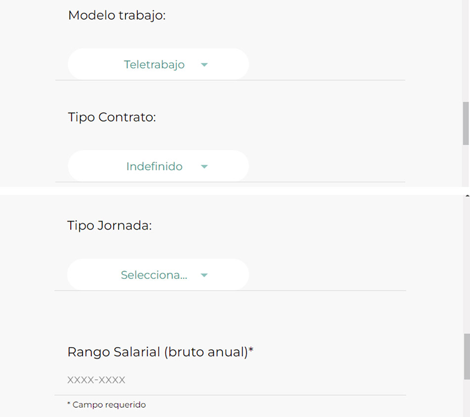Click the lower panel scrollbar thumb

coord(466,356)
